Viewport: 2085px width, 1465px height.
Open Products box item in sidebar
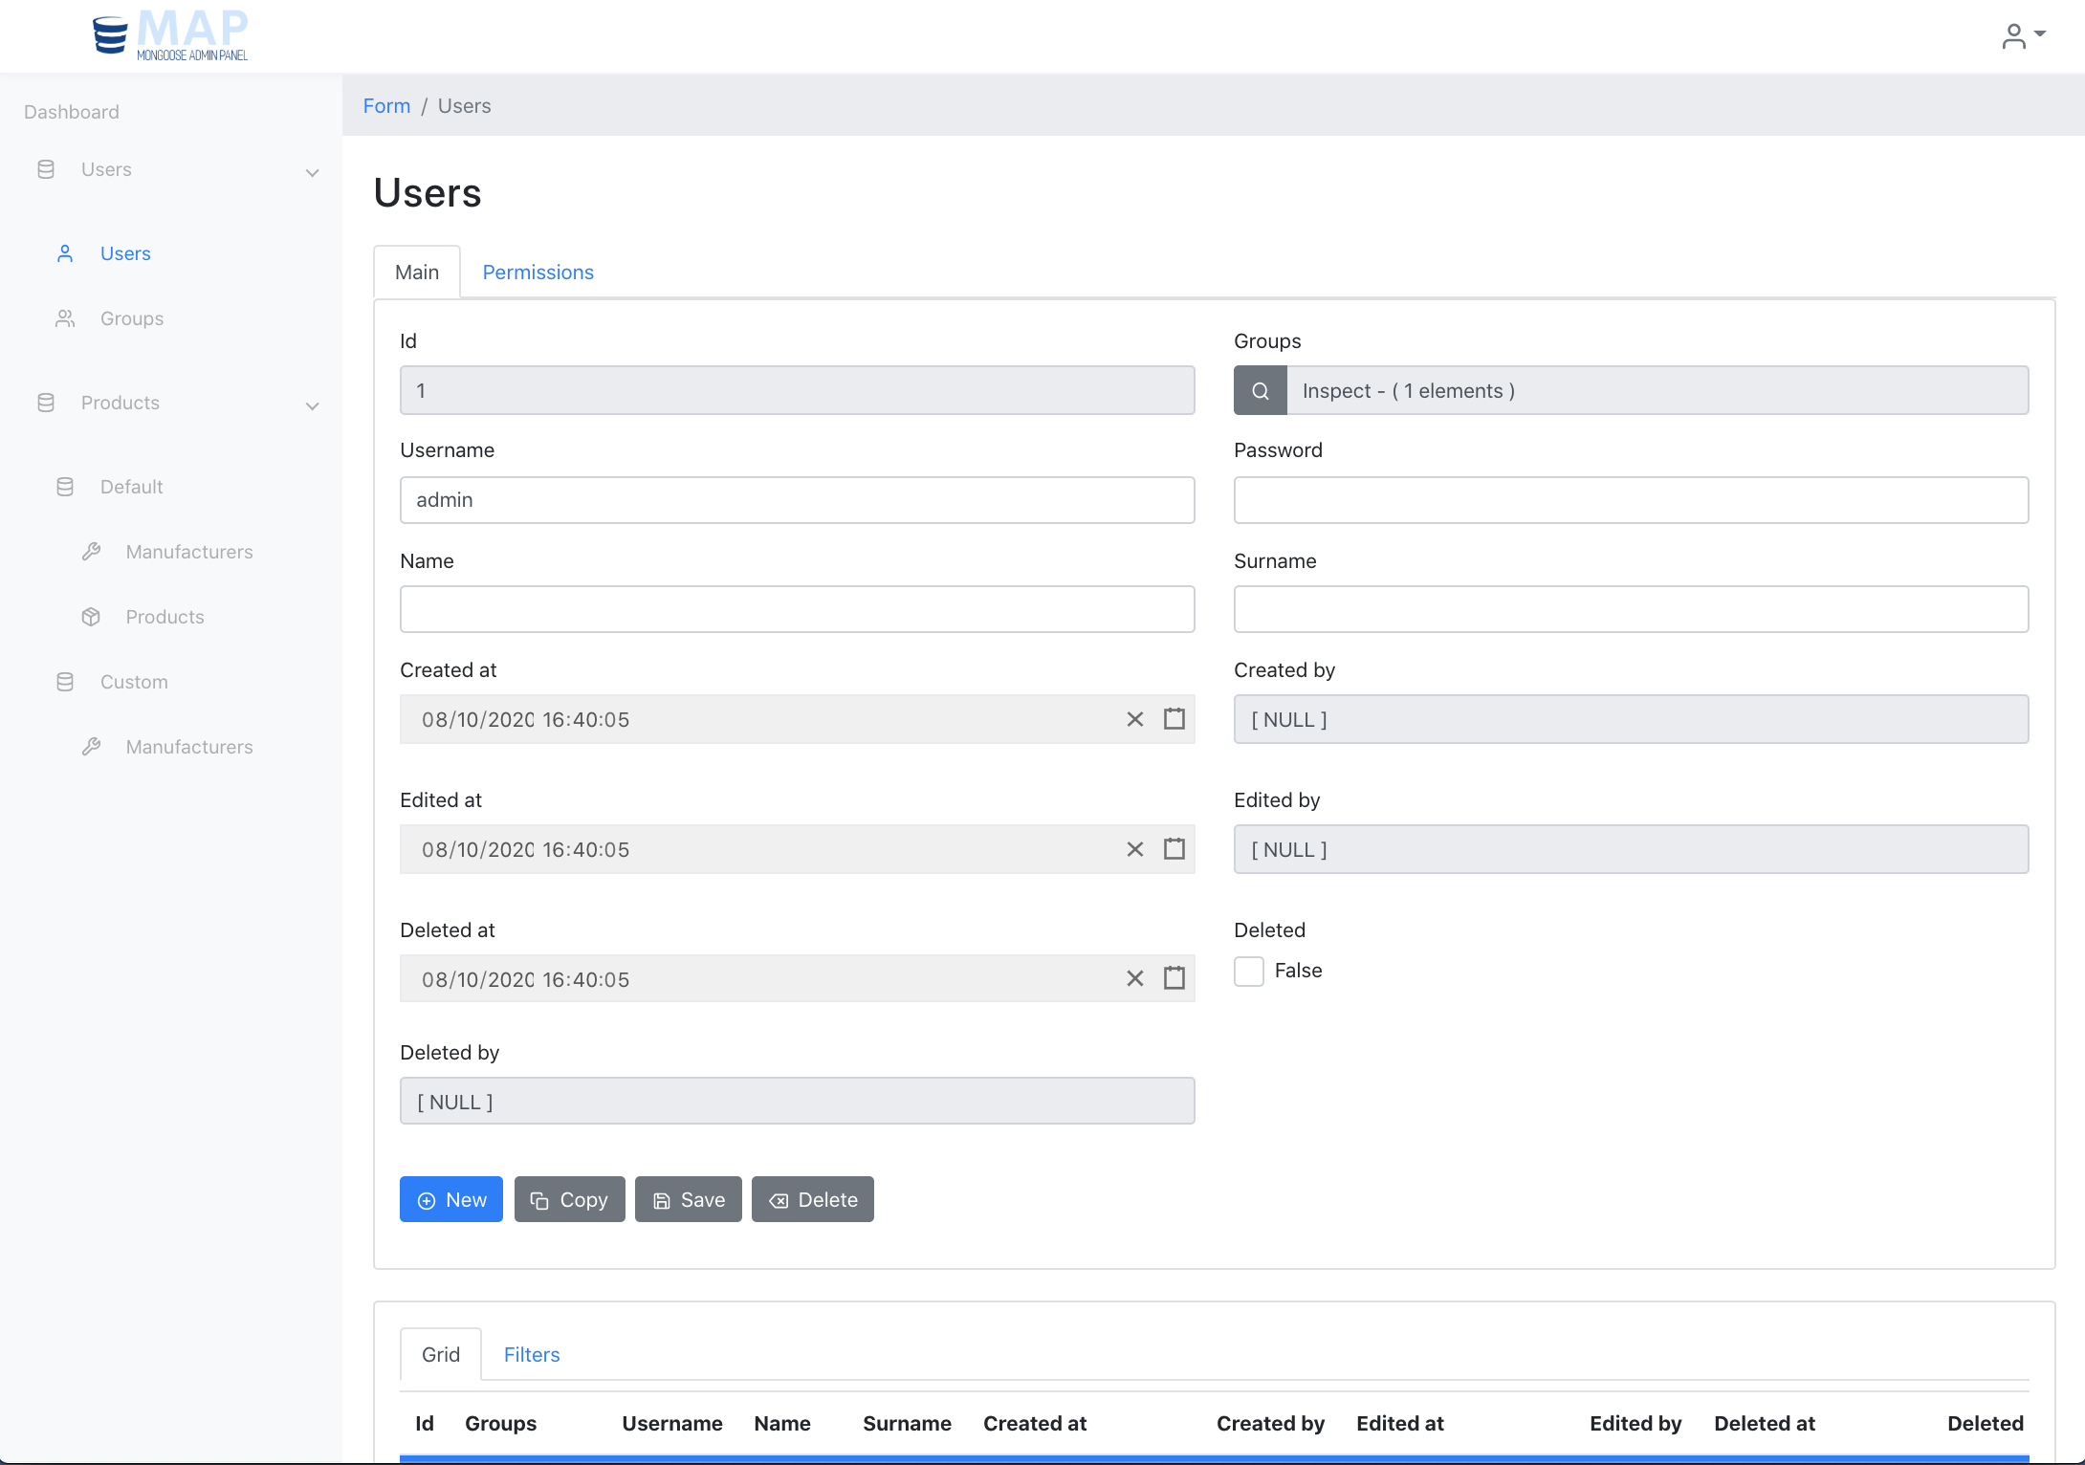pos(165,617)
